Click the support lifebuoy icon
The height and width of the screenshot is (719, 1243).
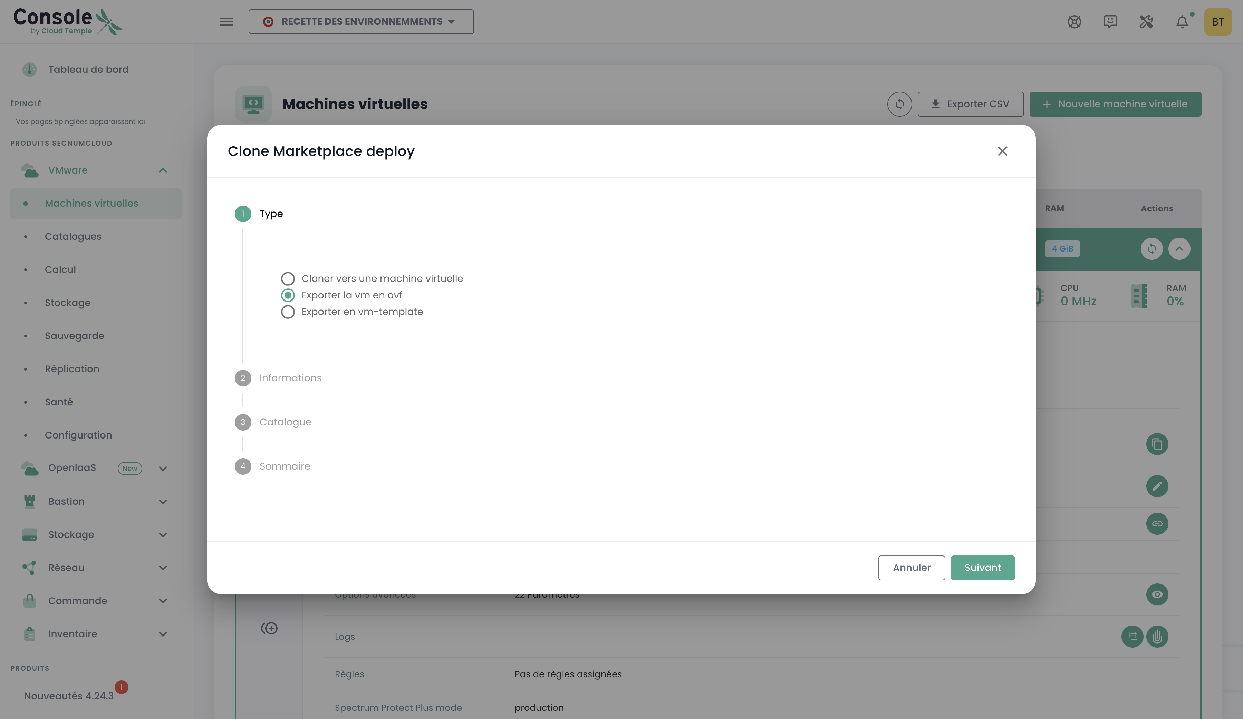(x=1074, y=22)
